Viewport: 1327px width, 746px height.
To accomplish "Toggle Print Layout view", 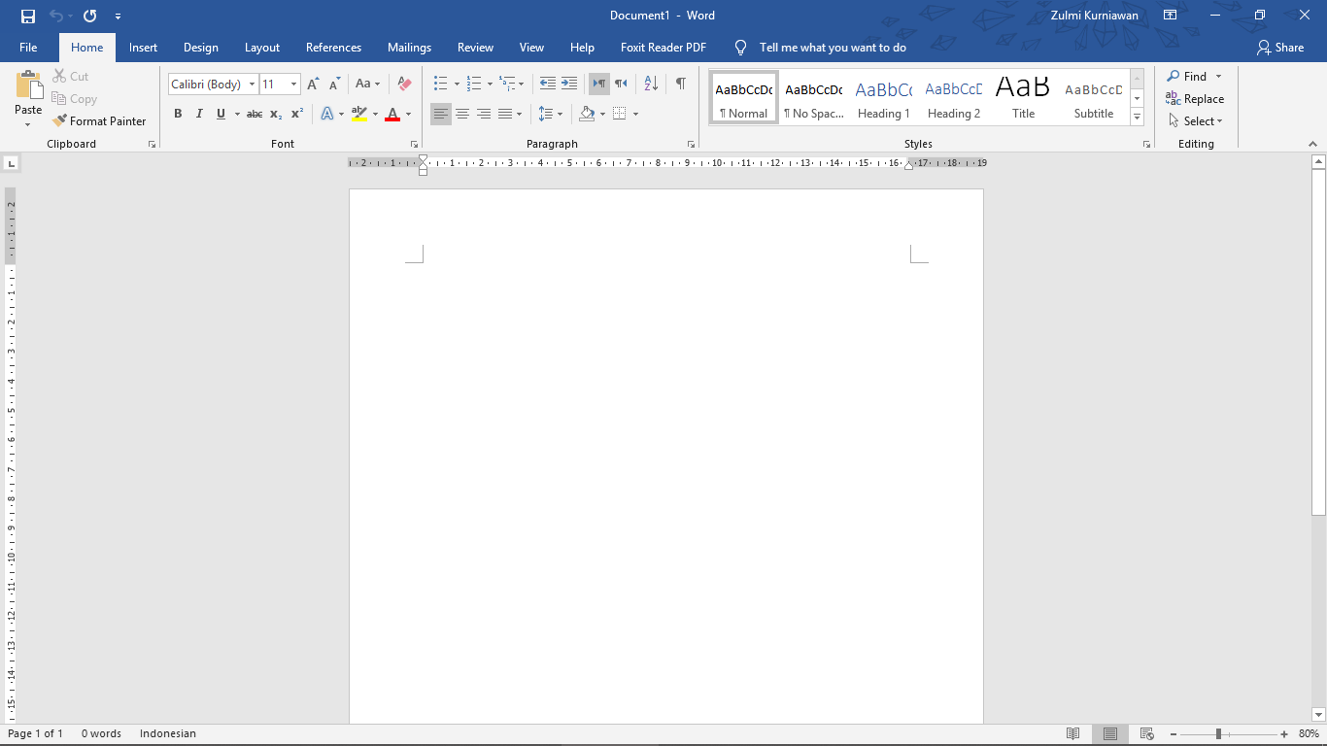I will point(1109,734).
